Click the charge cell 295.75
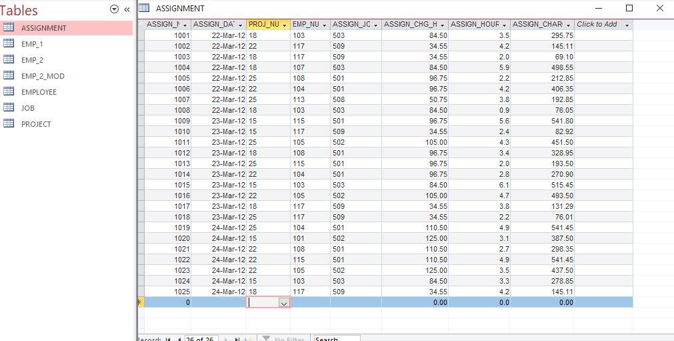This screenshot has width=674, height=341. click(x=543, y=35)
